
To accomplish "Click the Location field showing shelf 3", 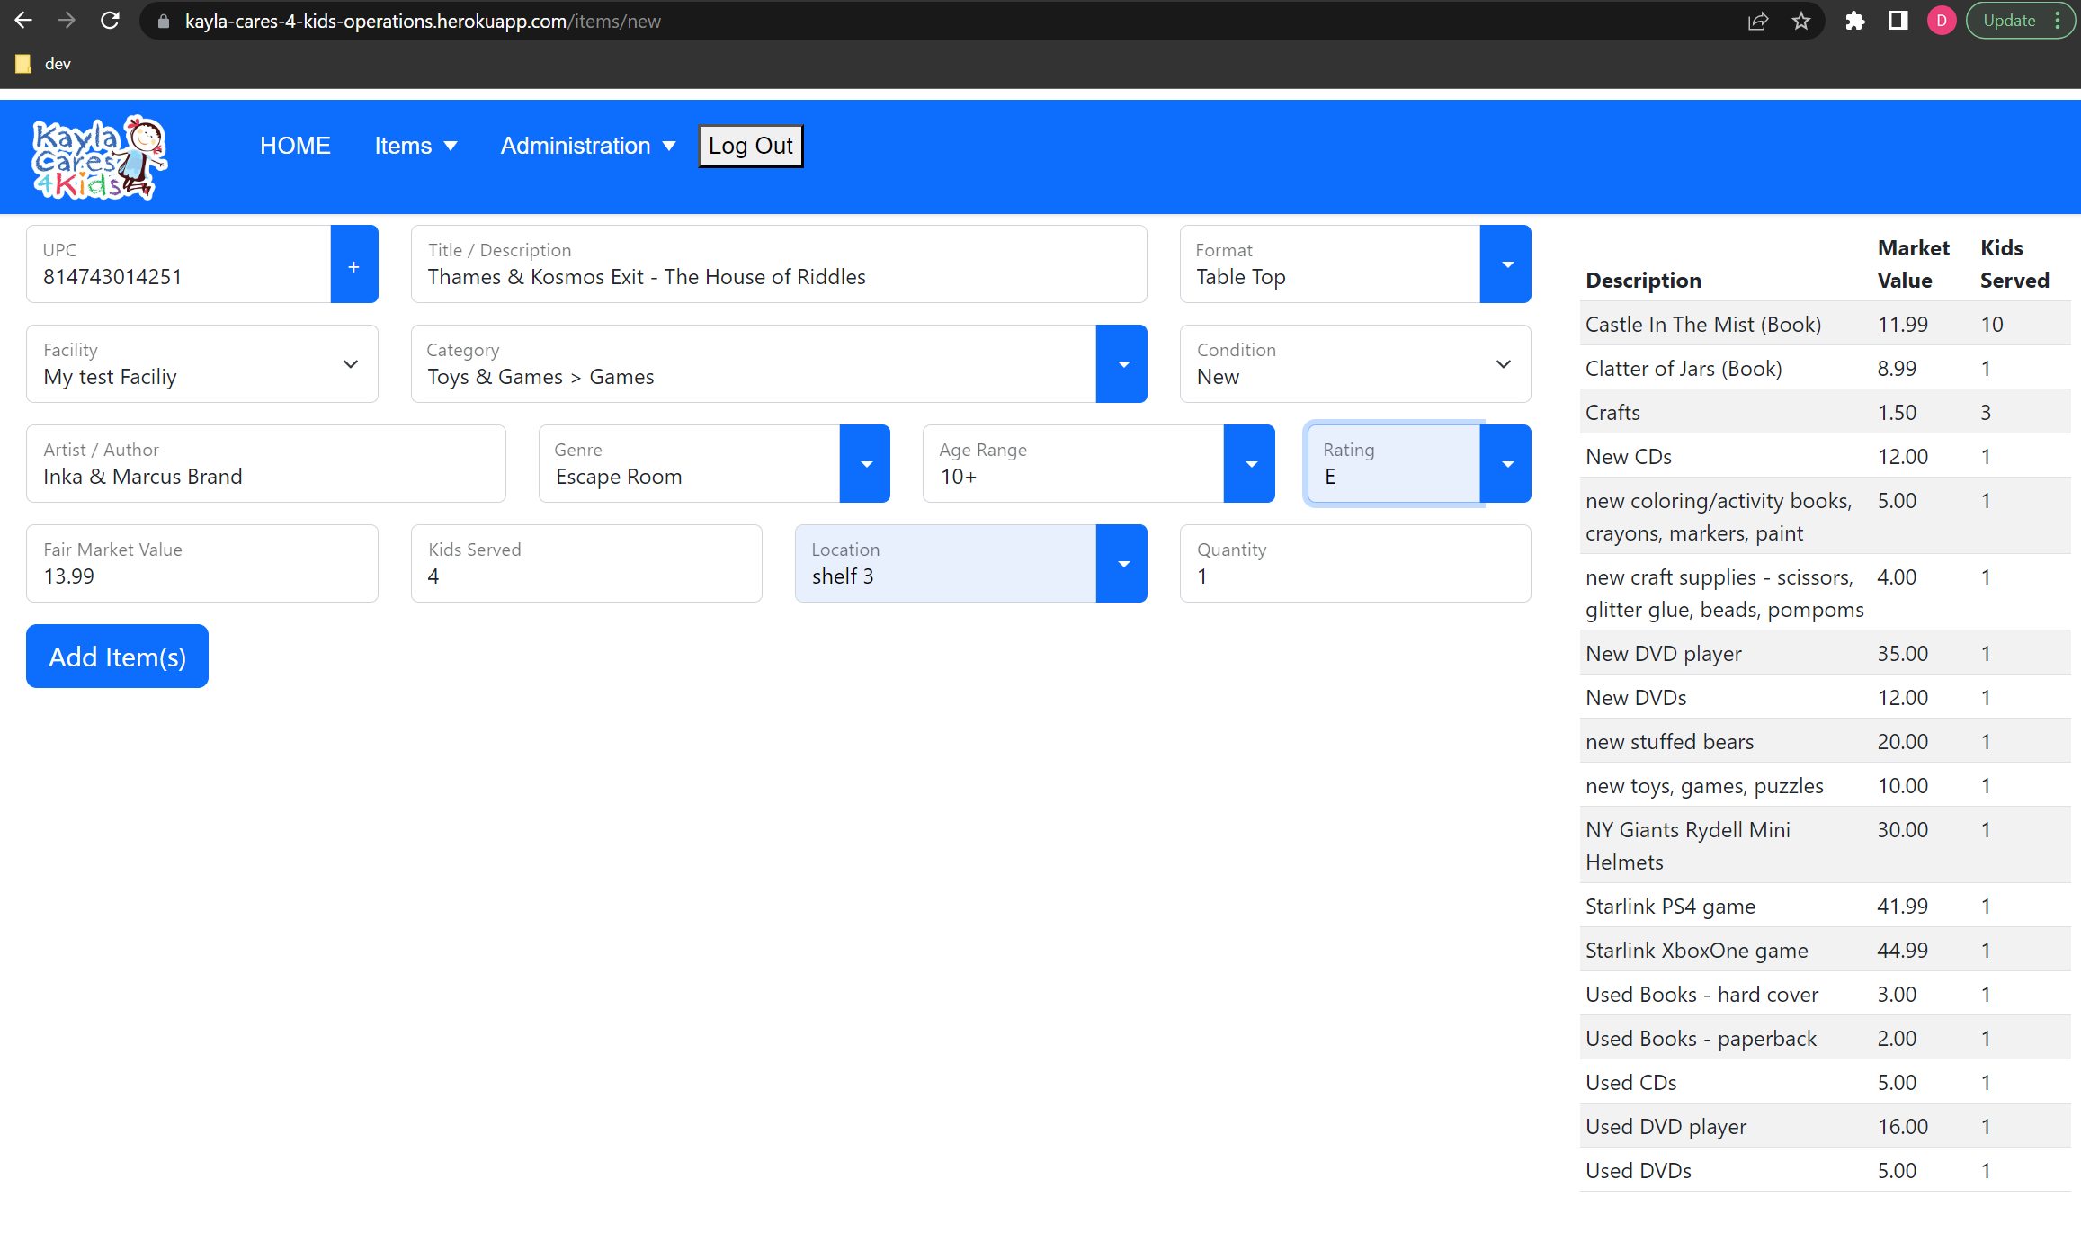I will [x=945, y=564].
